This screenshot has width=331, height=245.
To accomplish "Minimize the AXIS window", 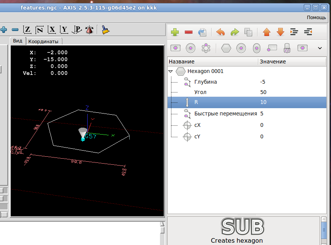I will (307, 8).
